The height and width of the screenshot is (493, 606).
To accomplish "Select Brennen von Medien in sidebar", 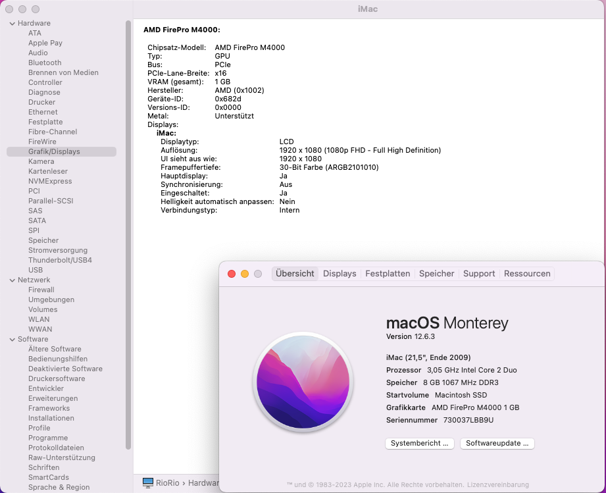I will (63, 72).
